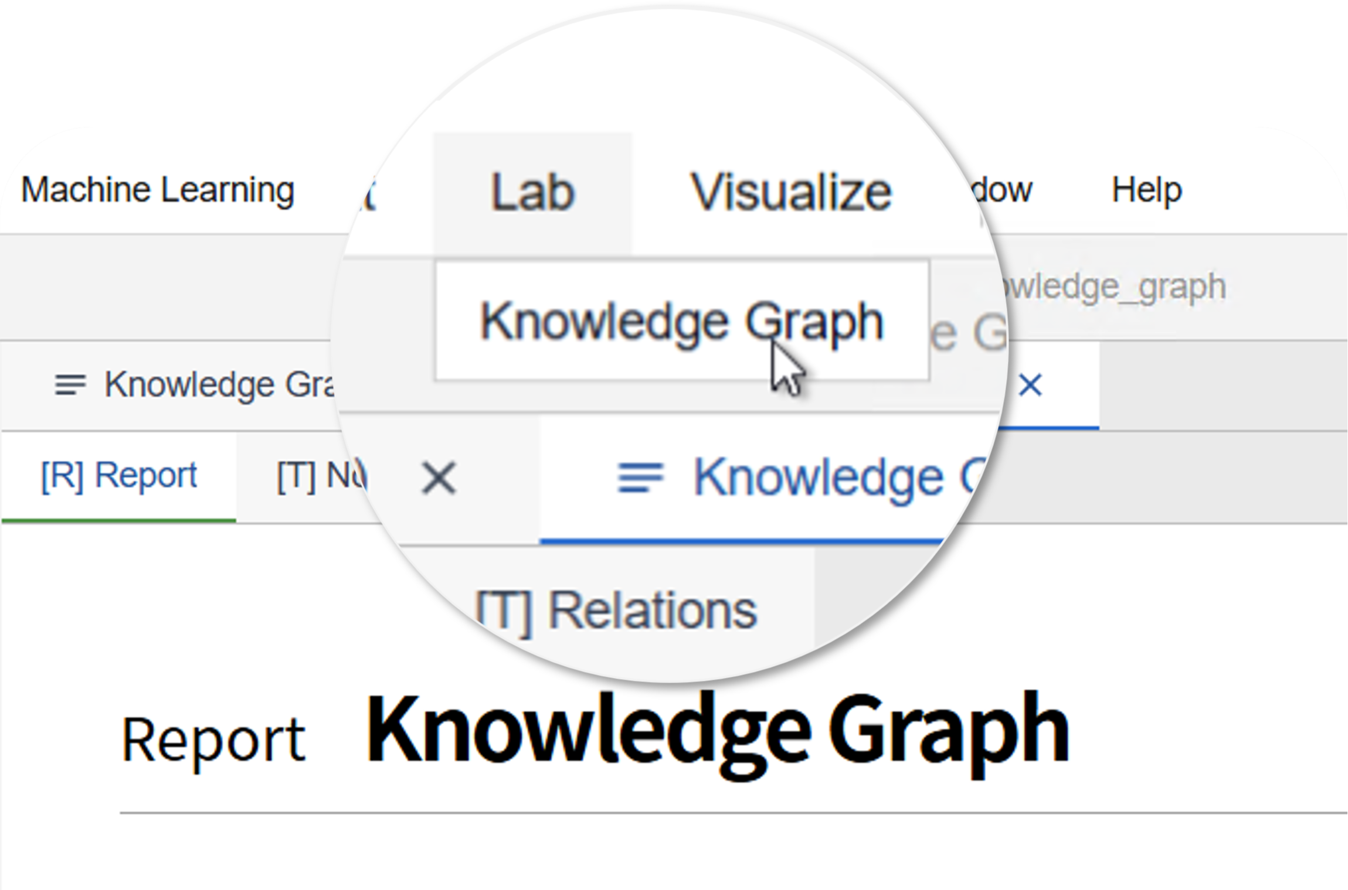This screenshot has width=1348, height=890.
Task: Open the Help menu
Action: 1146,190
